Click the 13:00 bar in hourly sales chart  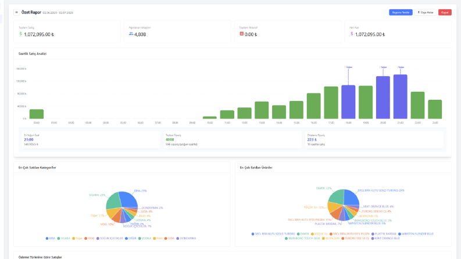tap(262, 110)
